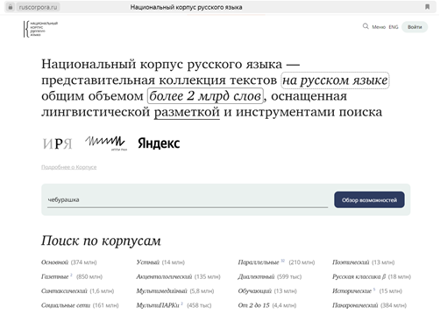Open the Диалектный corpus link
The height and width of the screenshot is (321, 440).
[x=256, y=276]
